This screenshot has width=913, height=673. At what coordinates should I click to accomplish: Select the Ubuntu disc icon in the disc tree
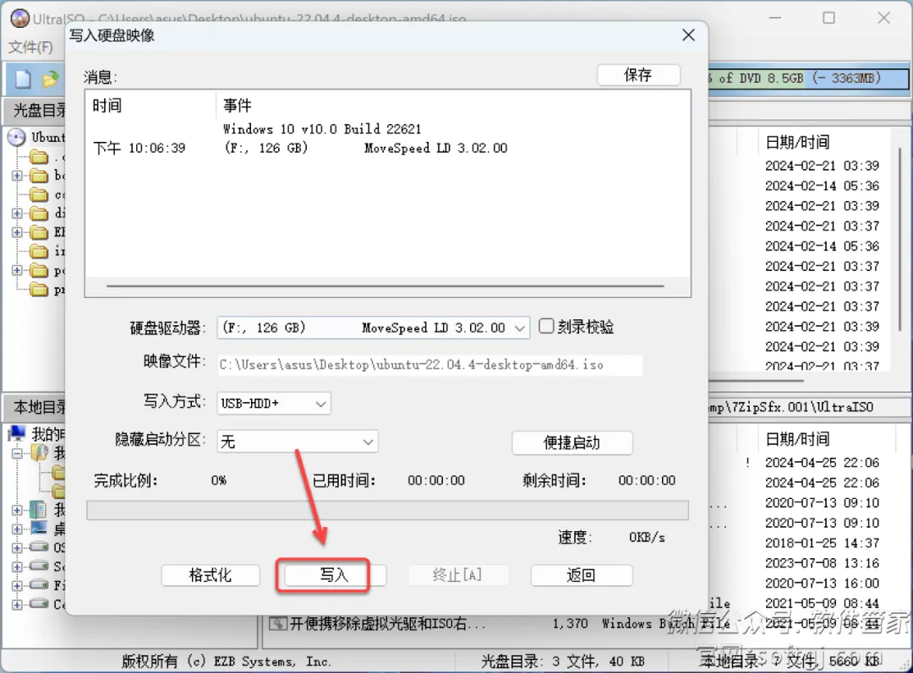tap(17, 138)
